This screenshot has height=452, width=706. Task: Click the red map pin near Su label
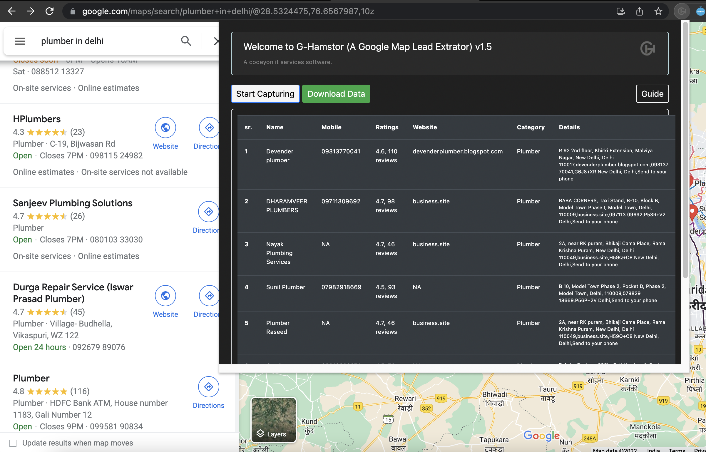693,212
